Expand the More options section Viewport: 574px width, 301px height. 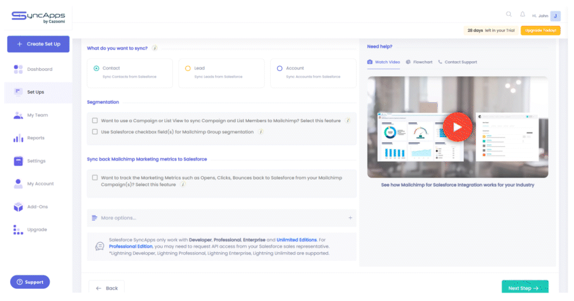pyautogui.click(x=222, y=218)
